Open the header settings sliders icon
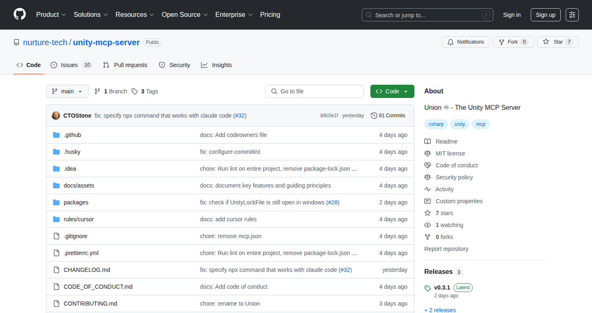Viewport: 592px width, 313px height. point(572,15)
